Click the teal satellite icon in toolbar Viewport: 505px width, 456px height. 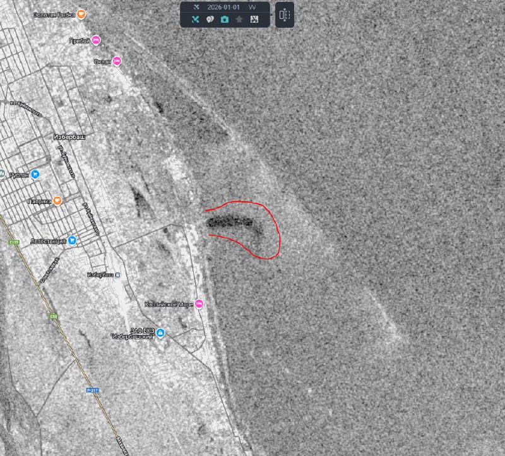196,20
